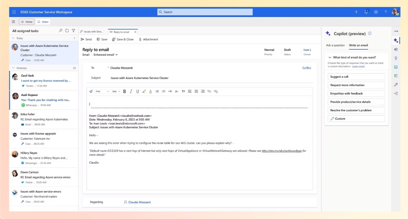Choose Resolve the customer's problem
The height and width of the screenshot is (219, 408).
point(356,110)
